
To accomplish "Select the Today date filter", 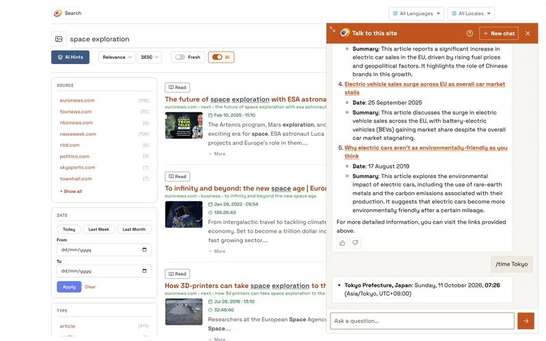I will tap(69, 229).
